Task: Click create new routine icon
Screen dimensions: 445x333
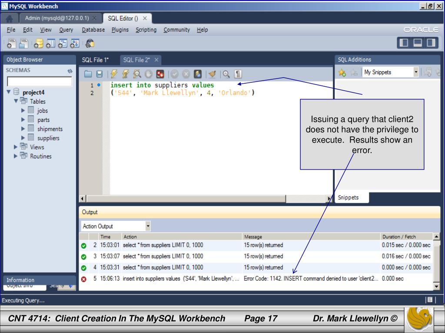Action: 75,43
